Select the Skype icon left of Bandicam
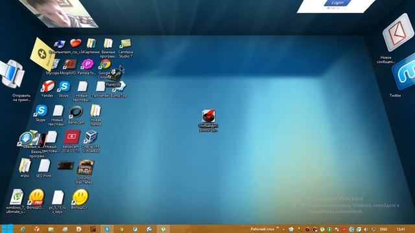Image resolution: width=415 pixels, height=233 pixels. (x=41, y=111)
